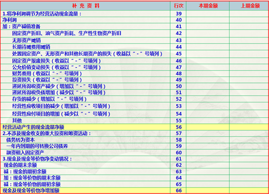Click the heading 2.不涉及现金收支的重大投资和筹资活动
This screenshot has height=194, width=269.
pos(47,134)
